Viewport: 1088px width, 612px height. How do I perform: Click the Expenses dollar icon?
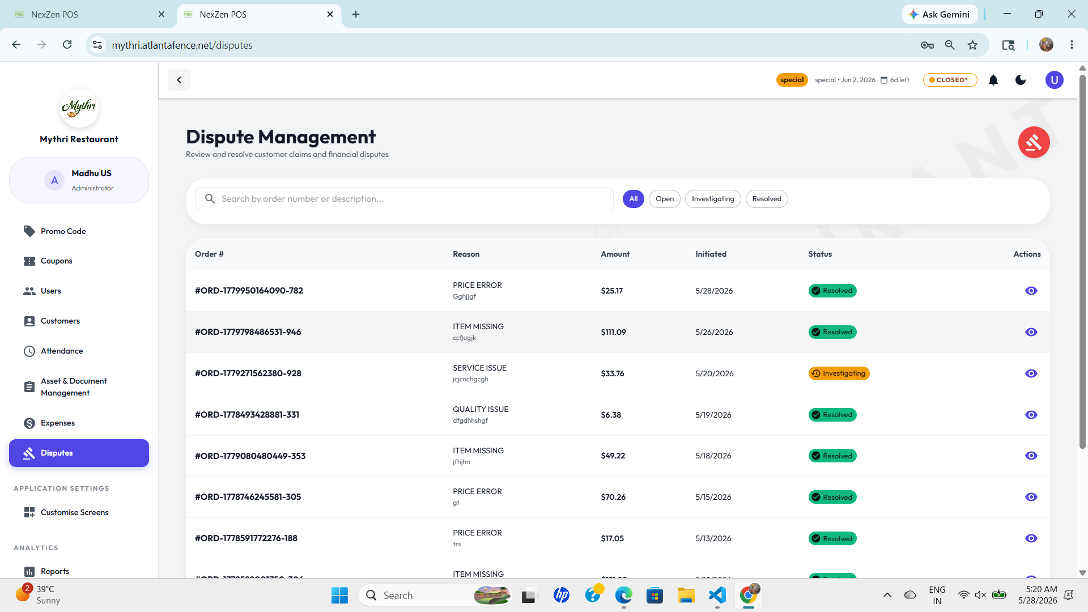(29, 423)
